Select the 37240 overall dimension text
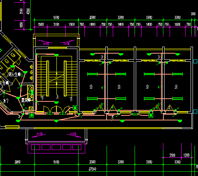 [x=93, y=169]
